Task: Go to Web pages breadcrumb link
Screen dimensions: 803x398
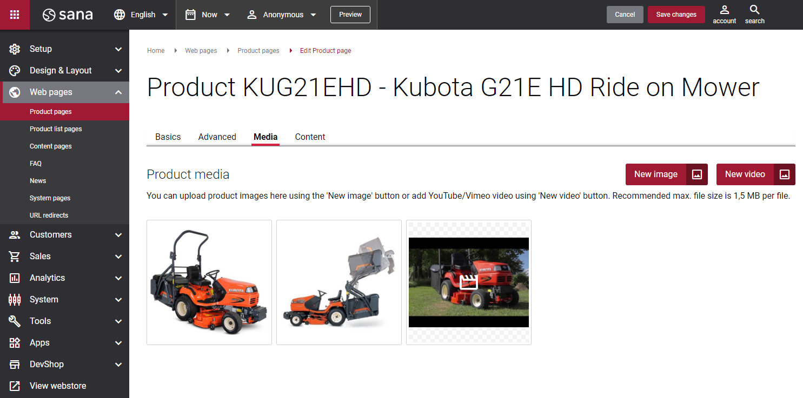Action: 201,51
